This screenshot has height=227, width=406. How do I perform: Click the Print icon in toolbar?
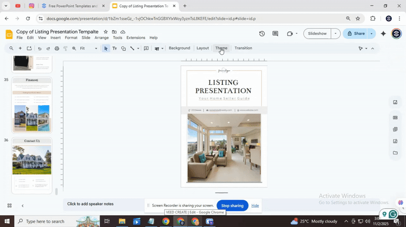[56, 49]
